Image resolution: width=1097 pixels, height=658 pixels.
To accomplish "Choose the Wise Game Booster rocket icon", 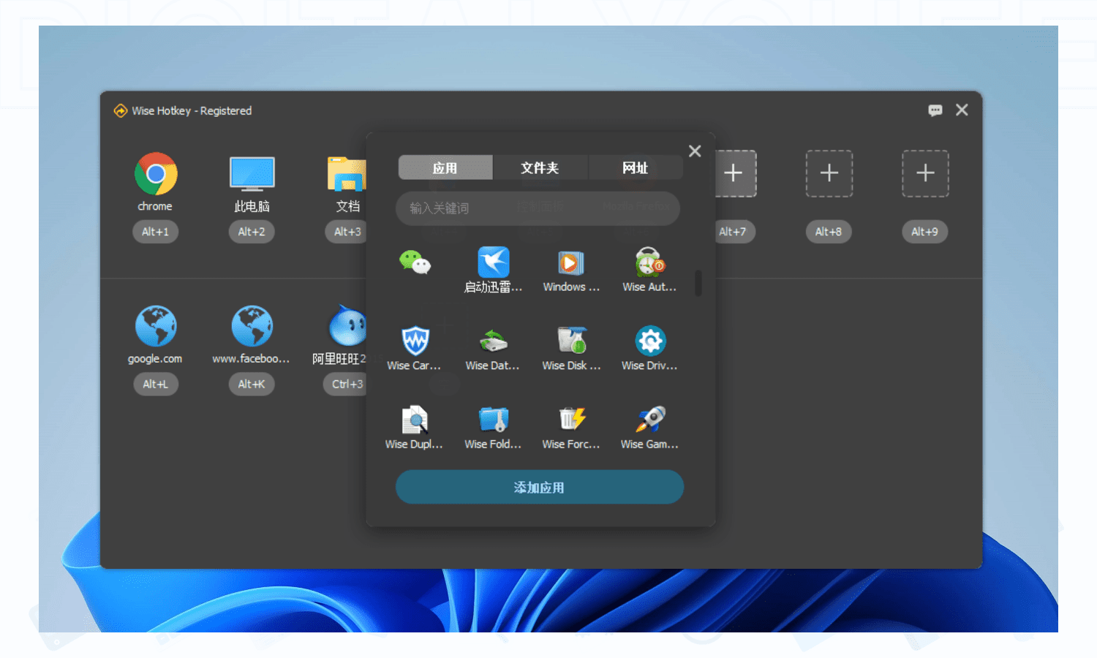I will pyautogui.click(x=650, y=419).
